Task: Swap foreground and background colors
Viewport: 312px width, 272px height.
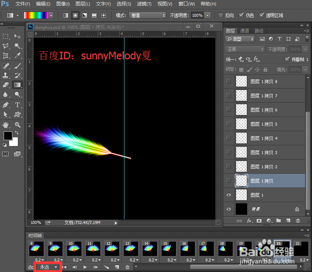Action: (17, 133)
